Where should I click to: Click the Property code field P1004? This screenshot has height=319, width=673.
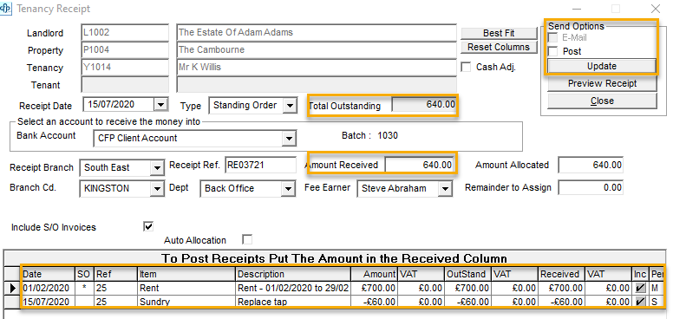point(125,49)
